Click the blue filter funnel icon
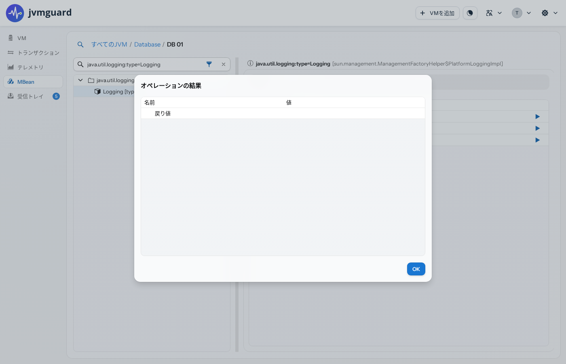566x364 pixels. point(209,64)
